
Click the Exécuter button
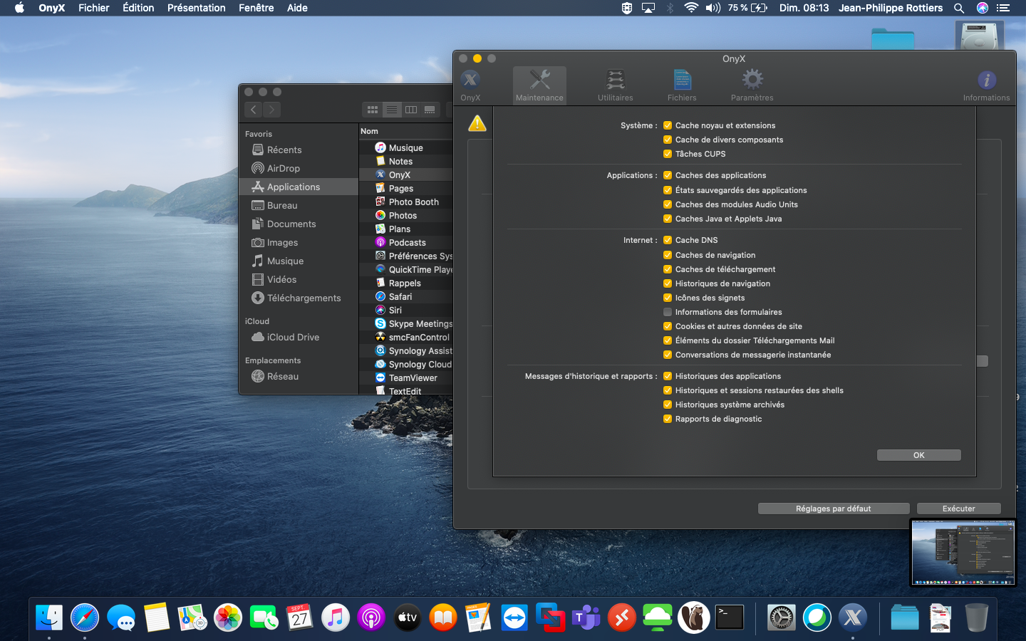[958, 509]
